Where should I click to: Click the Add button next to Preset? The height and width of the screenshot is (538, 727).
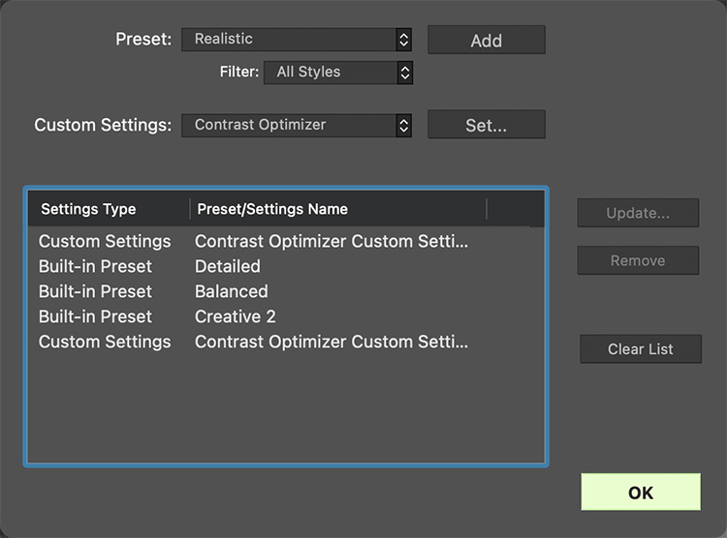(486, 40)
